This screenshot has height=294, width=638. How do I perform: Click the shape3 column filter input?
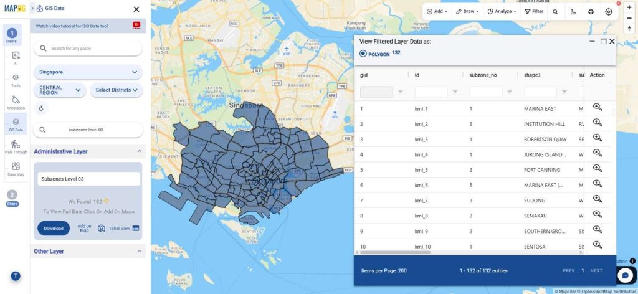(540, 92)
